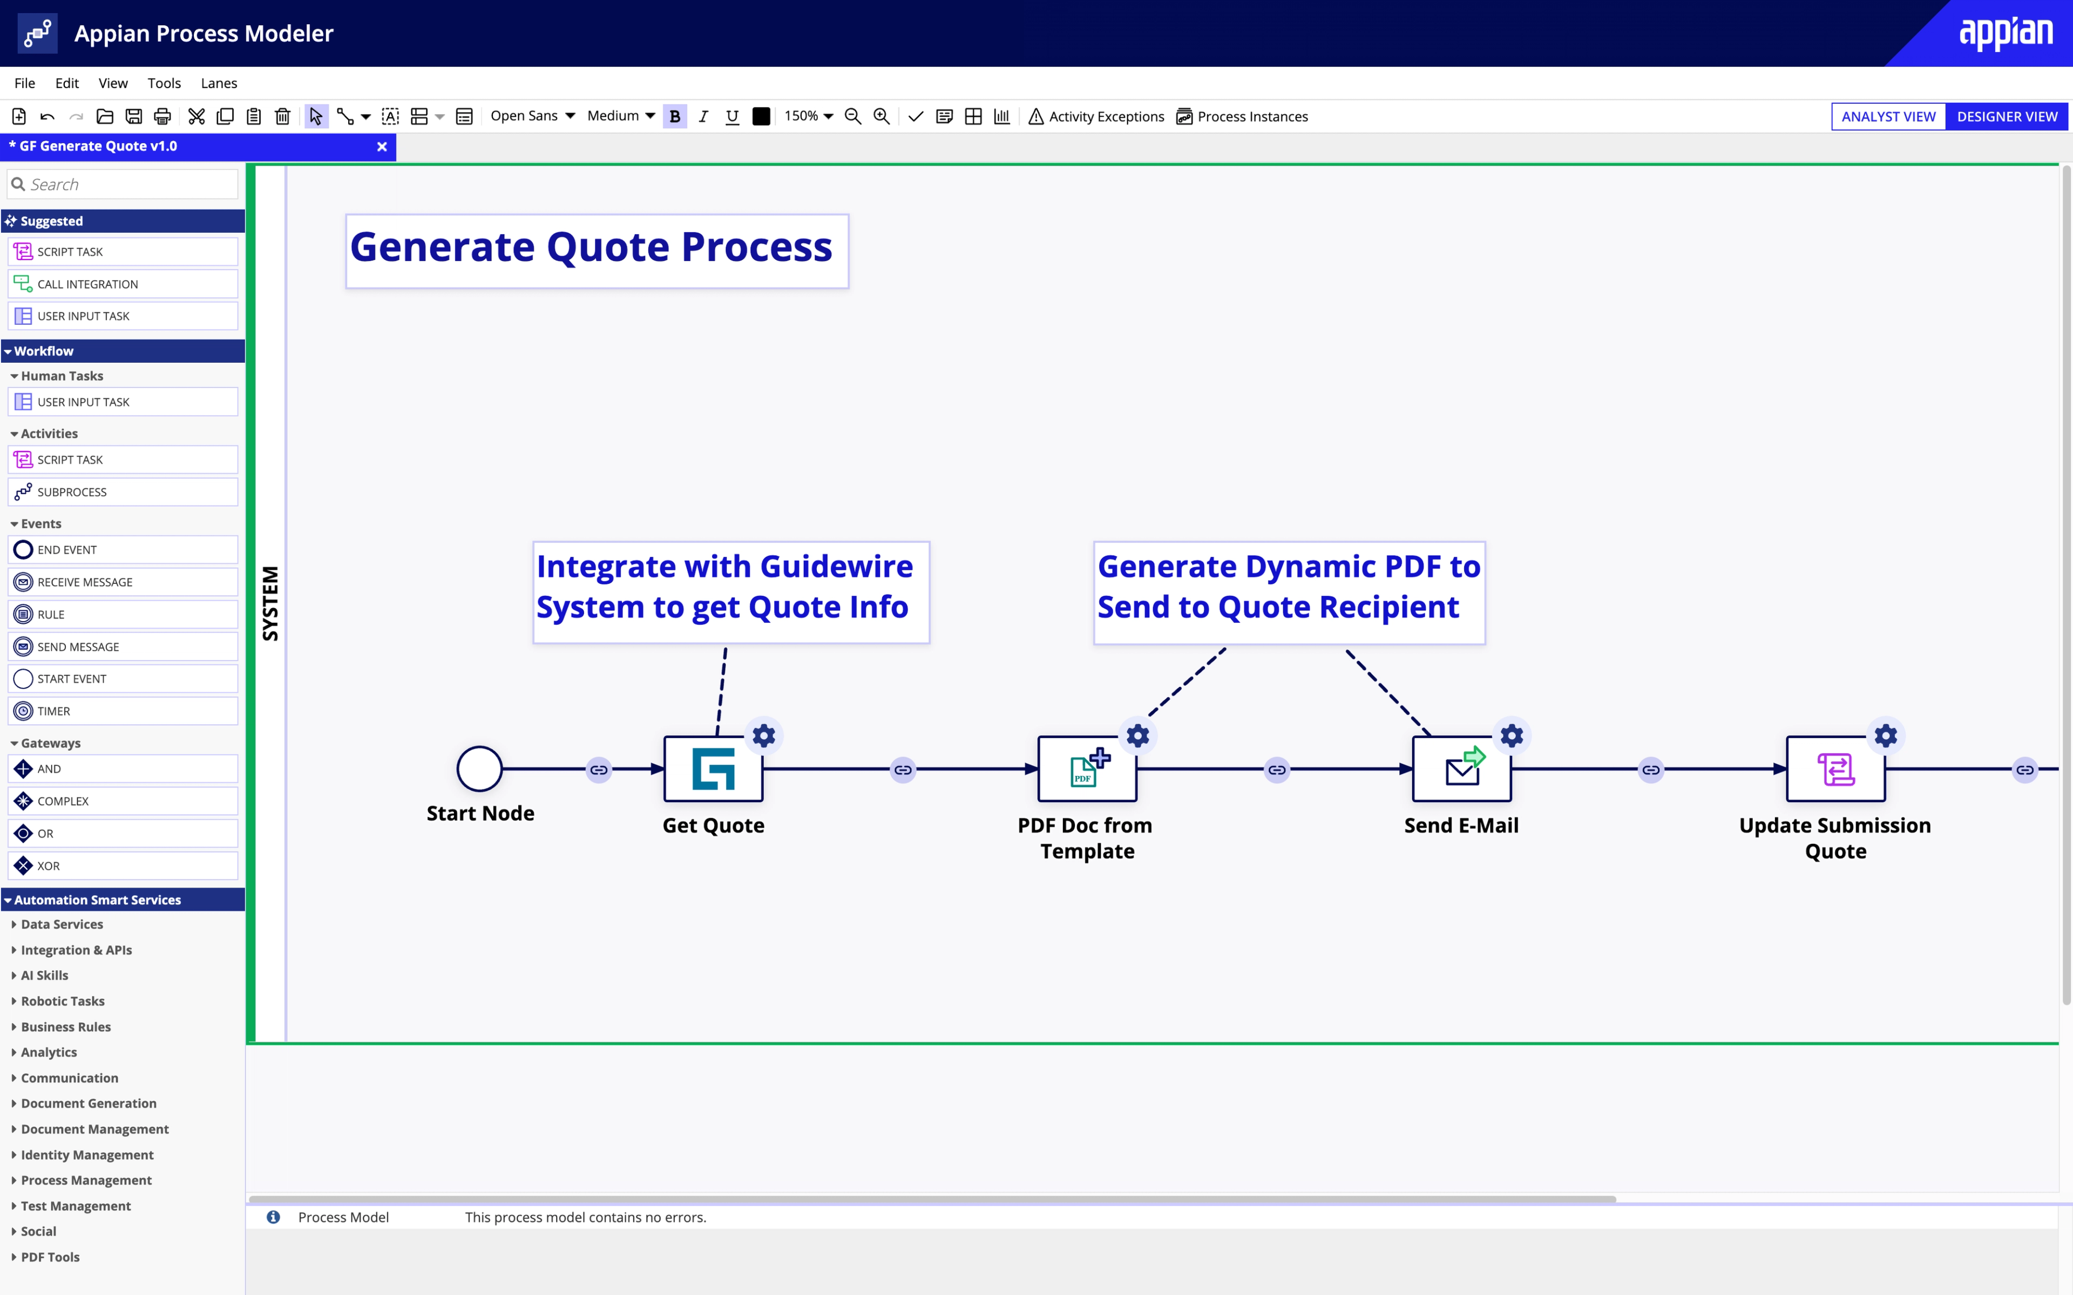Toggle italic formatting
This screenshot has height=1295, width=2073.
pos(703,117)
